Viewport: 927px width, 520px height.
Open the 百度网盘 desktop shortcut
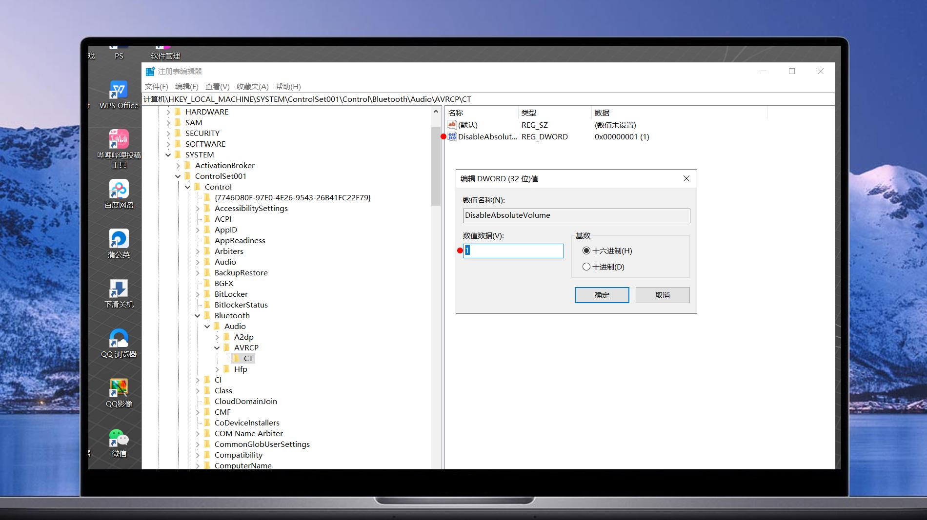click(119, 190)
